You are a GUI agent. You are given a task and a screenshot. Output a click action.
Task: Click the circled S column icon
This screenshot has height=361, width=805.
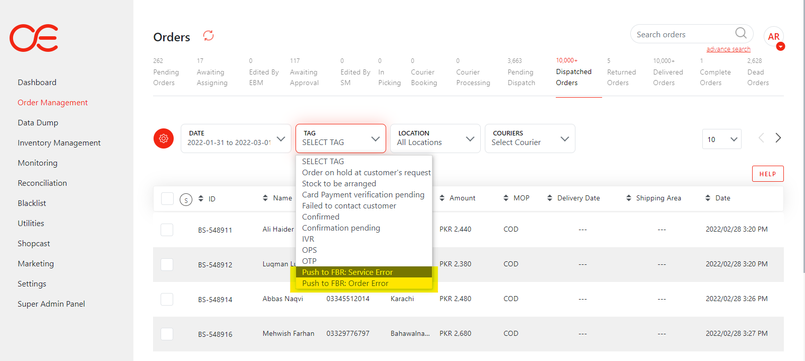coord(186,200)
